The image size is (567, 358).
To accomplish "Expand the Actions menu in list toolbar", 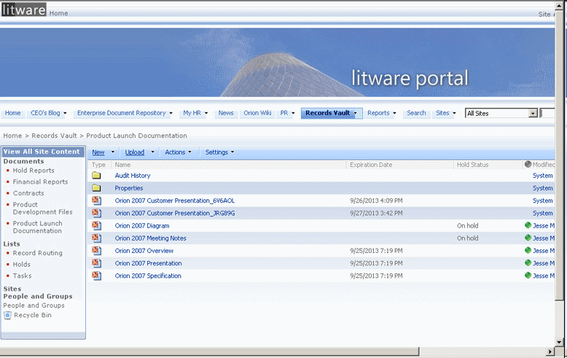I will click(x=178, y=152).
